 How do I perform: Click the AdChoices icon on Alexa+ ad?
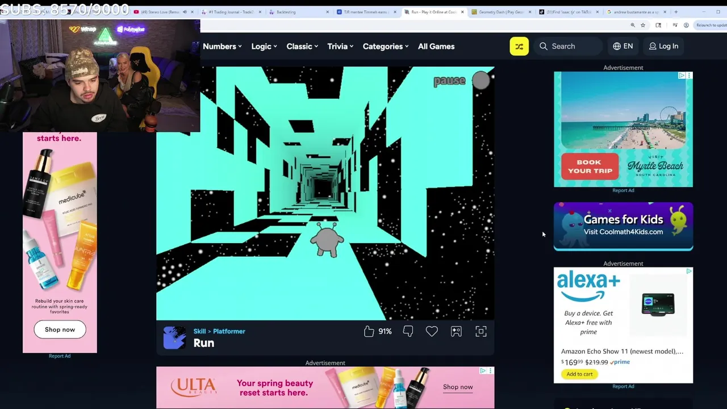[689, 271]
